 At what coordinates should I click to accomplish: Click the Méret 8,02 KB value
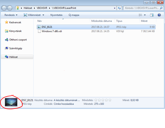(134, 100)
